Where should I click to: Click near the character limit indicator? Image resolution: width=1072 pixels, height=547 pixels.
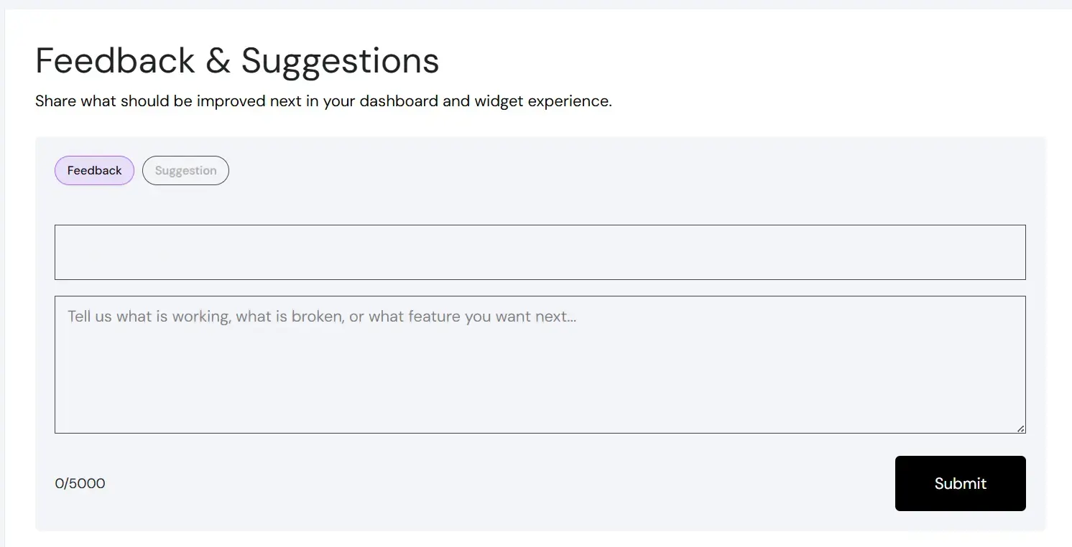pos(80,483)
